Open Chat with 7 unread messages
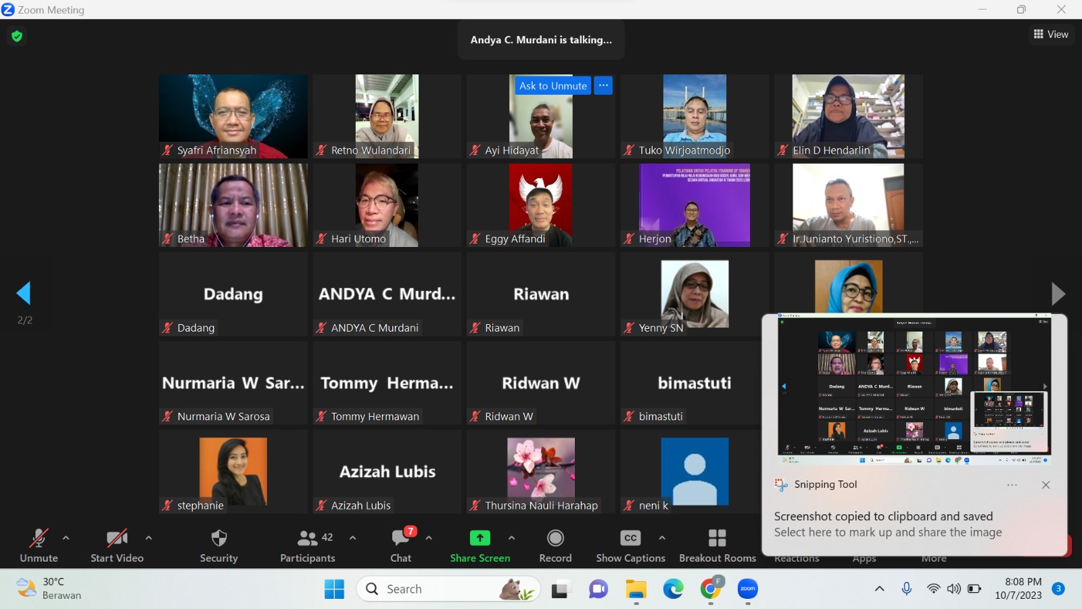Image resolution: width=1082 pixels, height=609 pixels. 401,545
